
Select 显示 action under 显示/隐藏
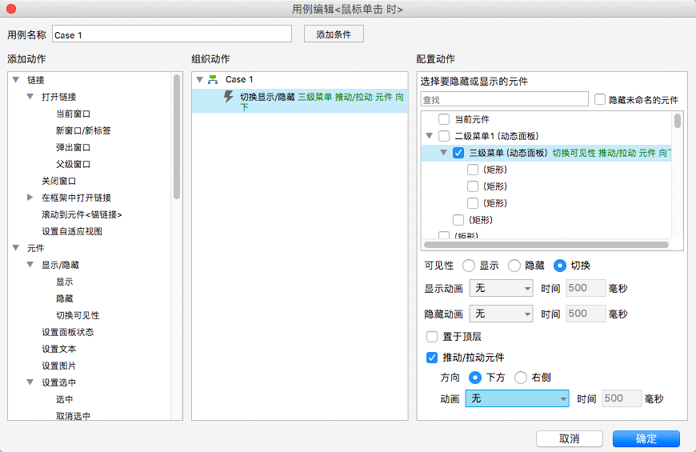click(x=64, y=282)
